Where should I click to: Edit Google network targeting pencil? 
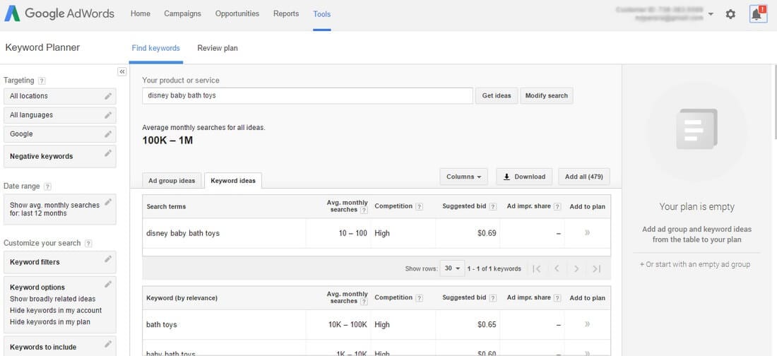(x=108, y=134)
